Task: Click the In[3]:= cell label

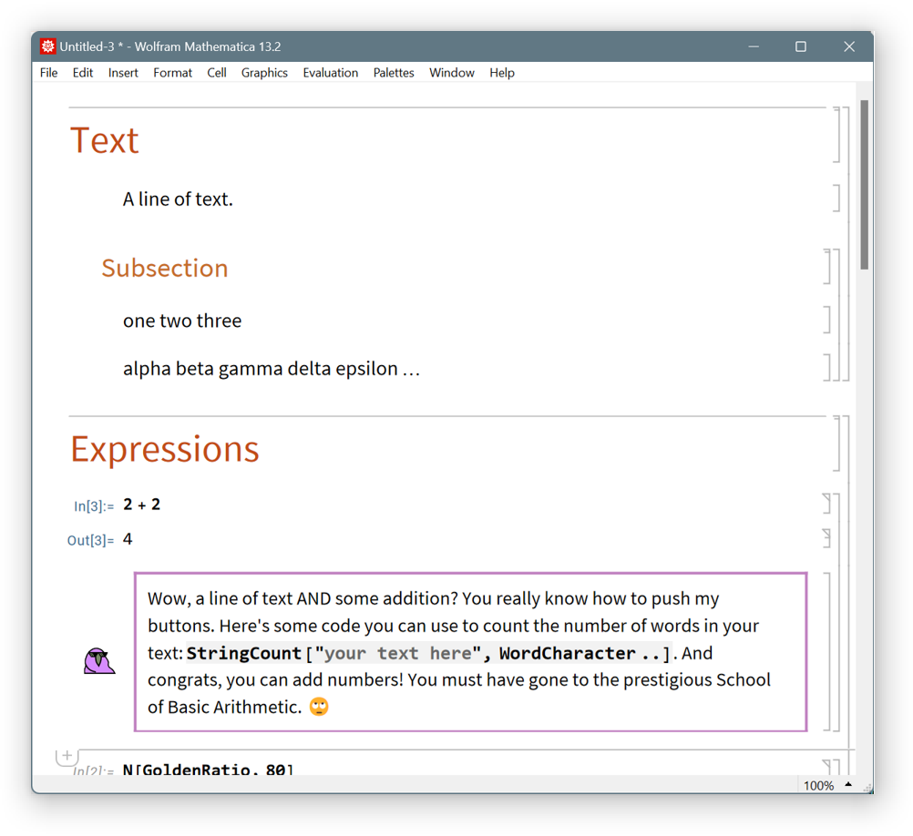Action: (x=94, y=506)
